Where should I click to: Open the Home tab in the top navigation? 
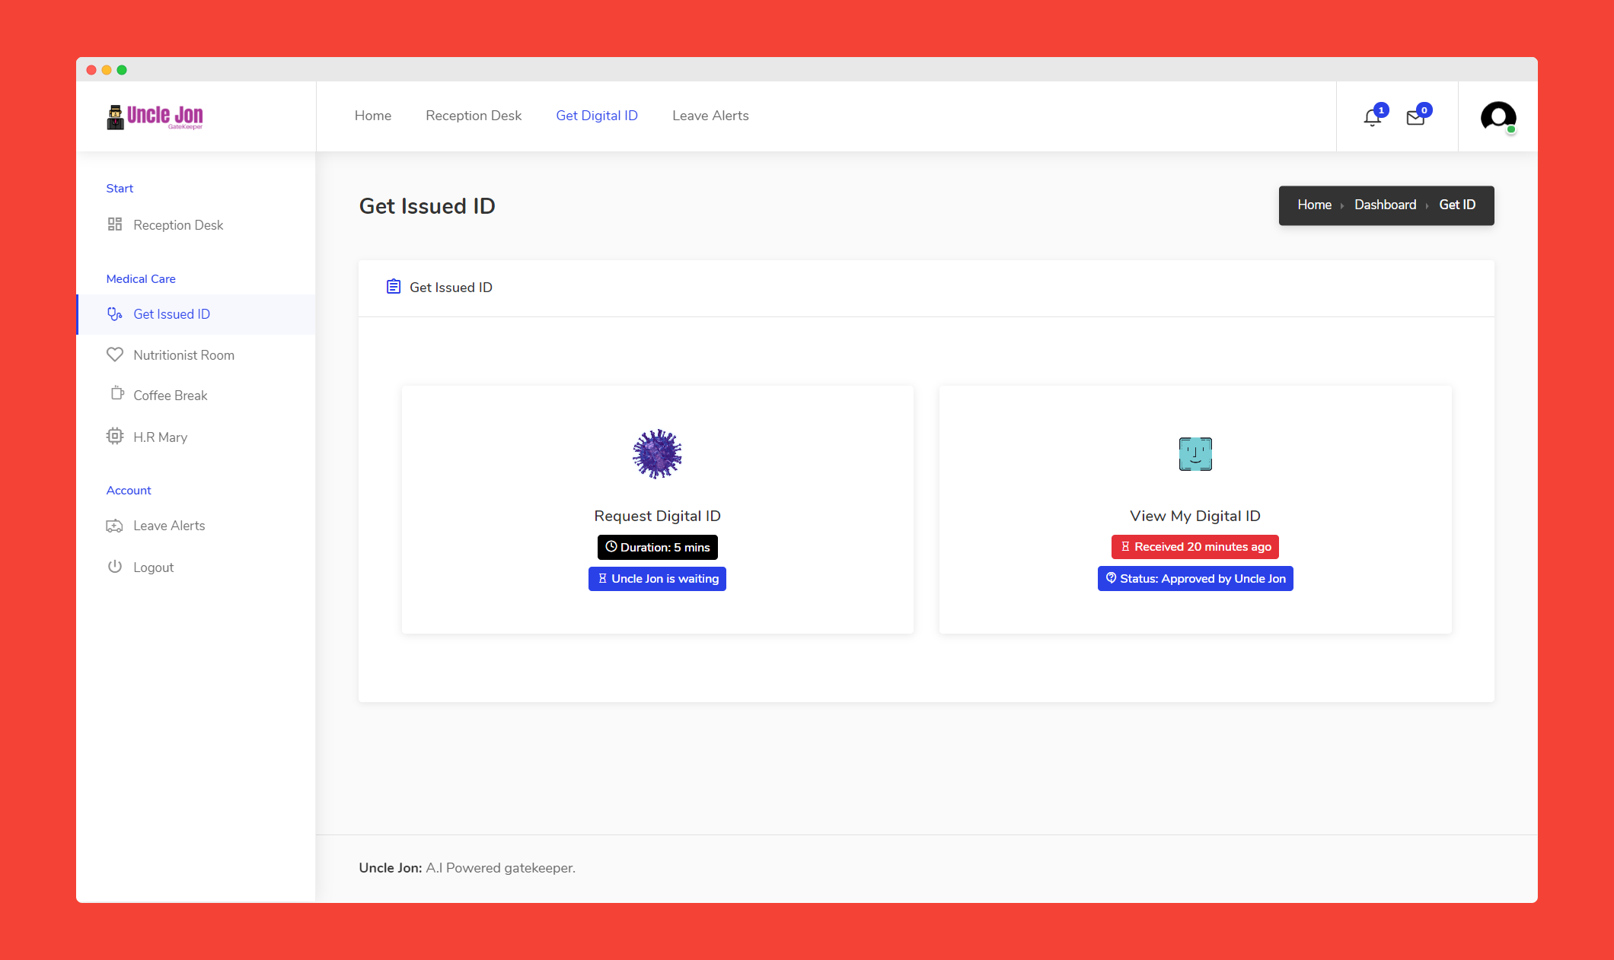click(x=373, y=116)
